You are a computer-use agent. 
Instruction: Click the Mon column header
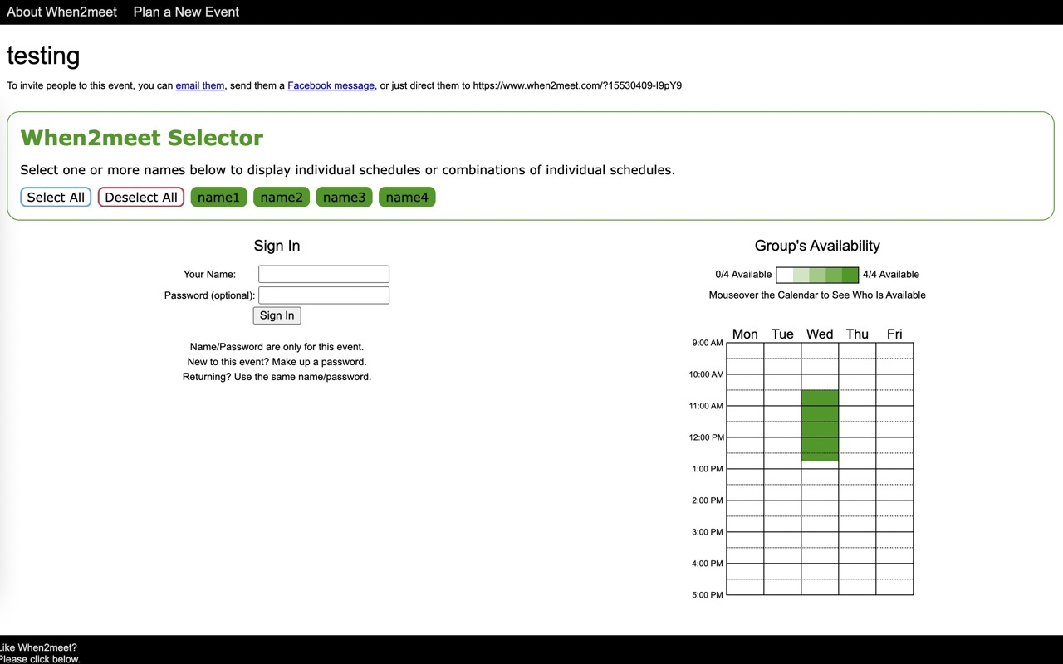click(745, 334)
